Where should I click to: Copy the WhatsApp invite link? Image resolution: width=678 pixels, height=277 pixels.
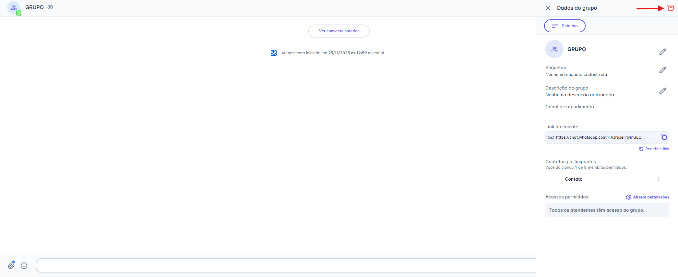pos(663,137)
